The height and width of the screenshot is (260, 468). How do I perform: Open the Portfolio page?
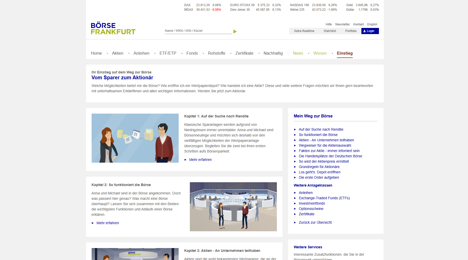coord(351,31)
